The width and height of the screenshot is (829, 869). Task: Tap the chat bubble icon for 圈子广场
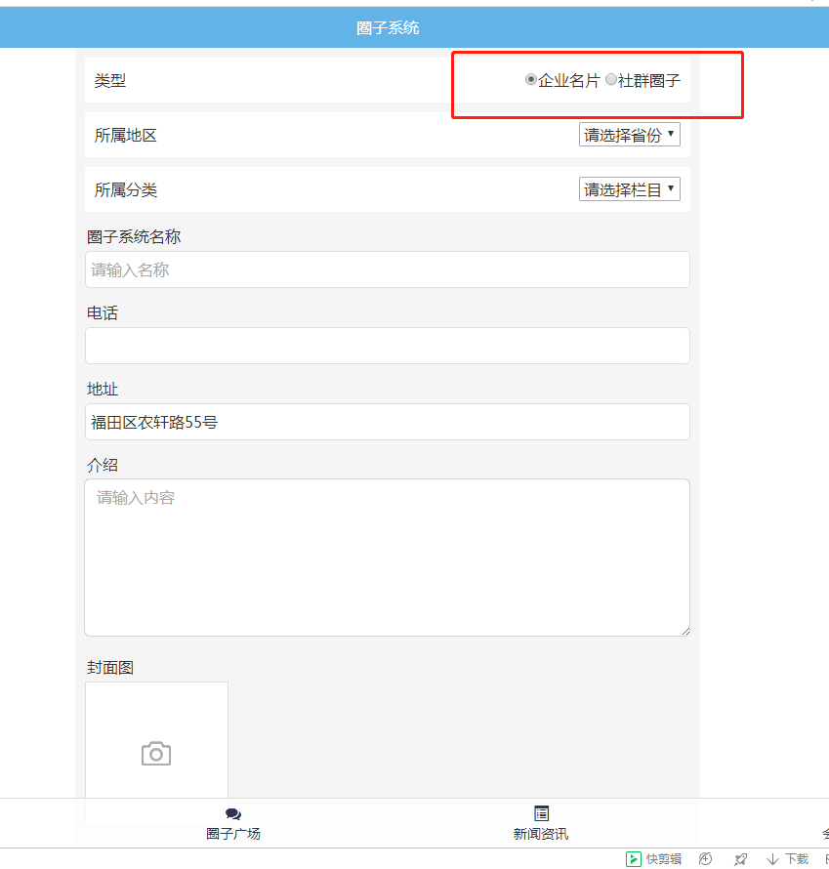(232, 814)
